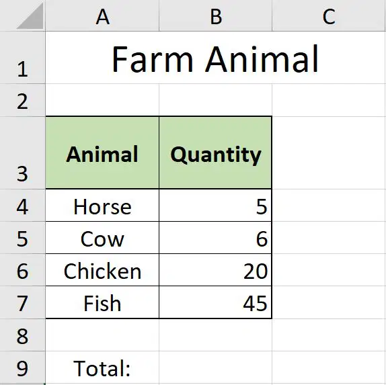
Task: Select column A header
Action: (x=102, y=15)
